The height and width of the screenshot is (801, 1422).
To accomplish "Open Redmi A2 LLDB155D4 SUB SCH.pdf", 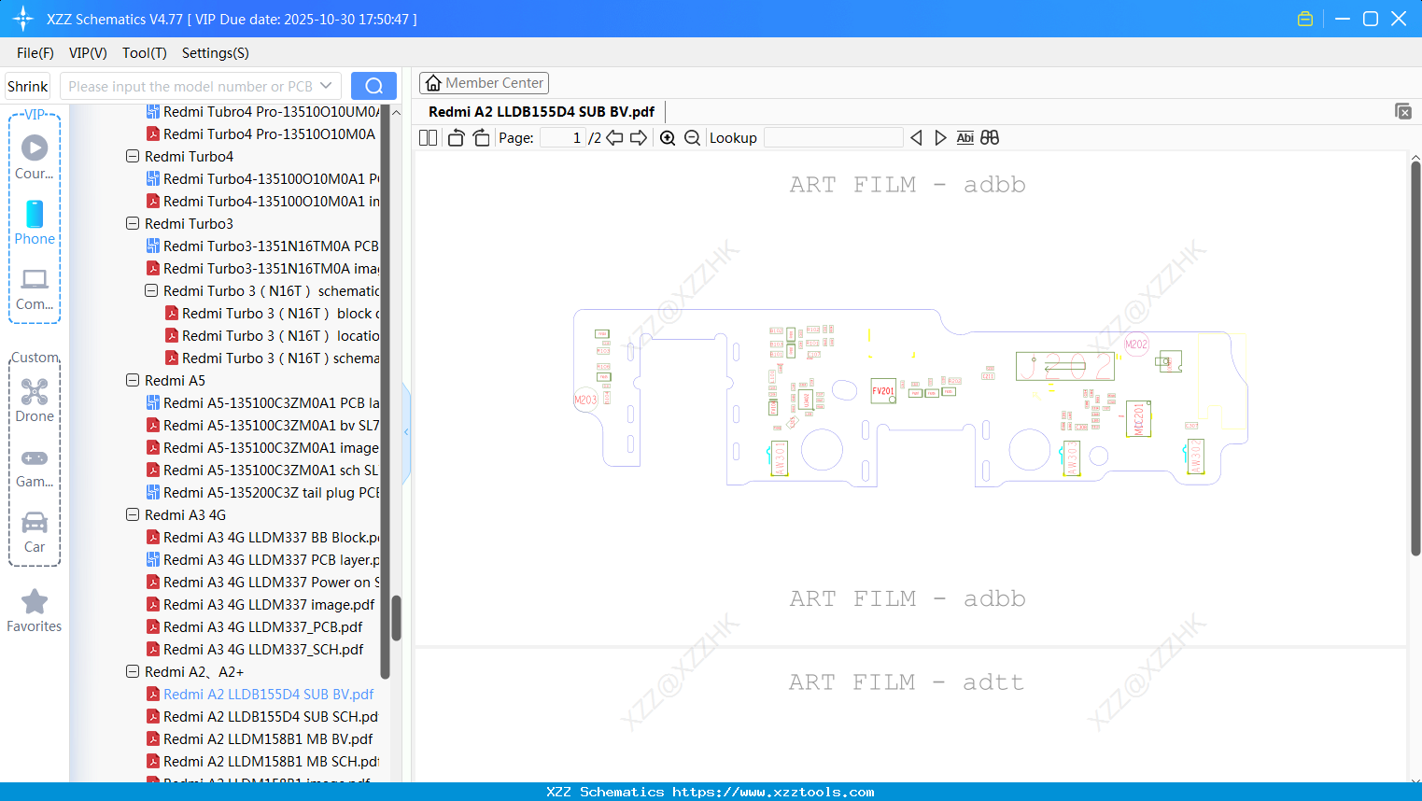I will coord(263,717).
